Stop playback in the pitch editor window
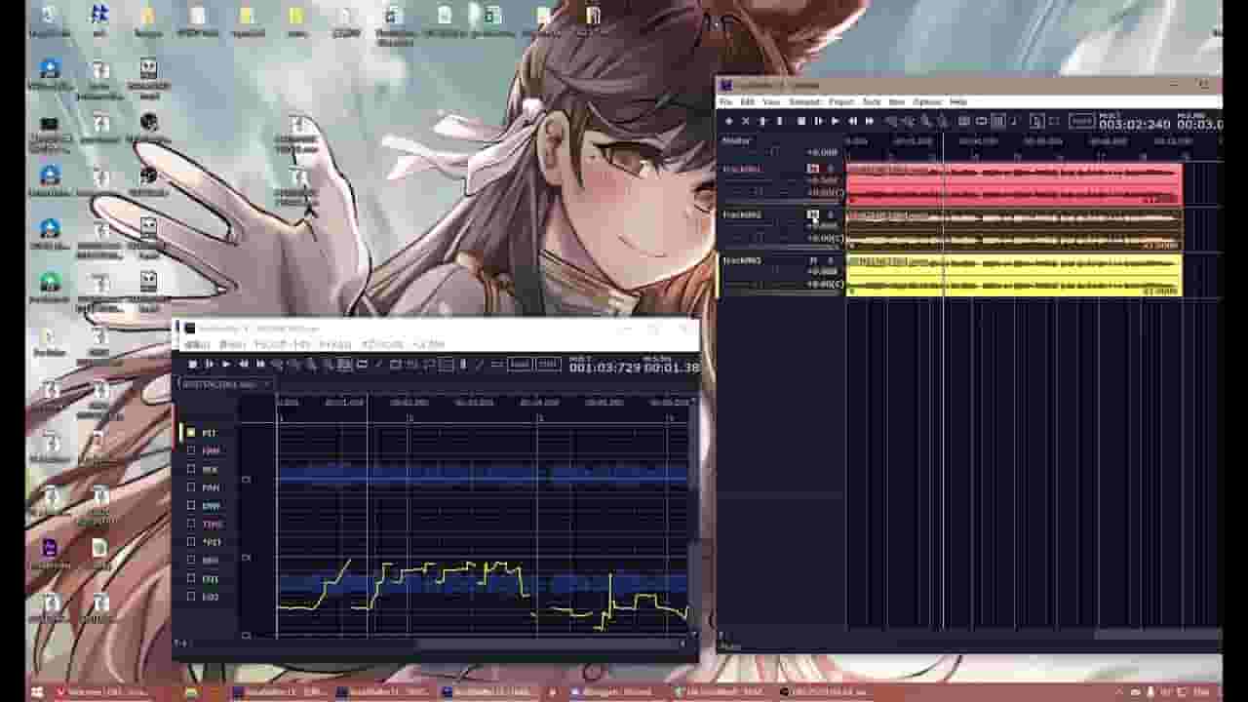This screenshot has width=1248, height=702. (x=192, y=365)
